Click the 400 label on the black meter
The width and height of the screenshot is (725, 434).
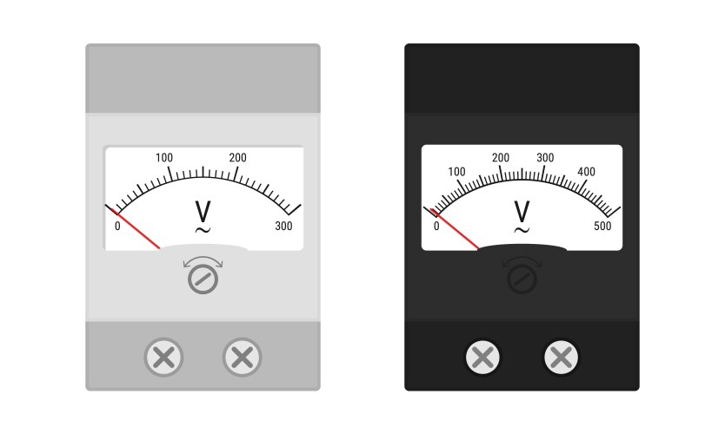coord(586,172)
